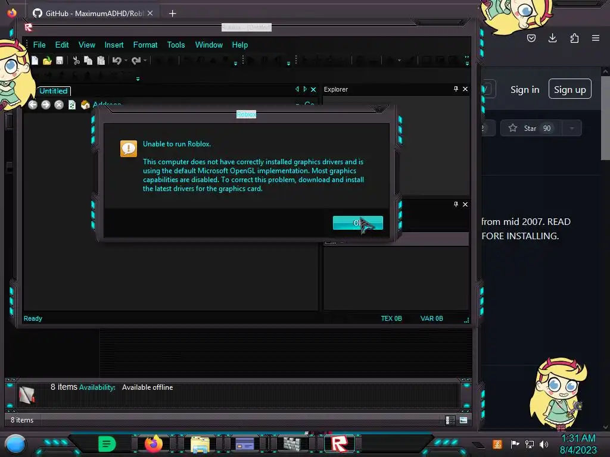
Task: Open a new Firefox tab
Action: pos(172,14)
